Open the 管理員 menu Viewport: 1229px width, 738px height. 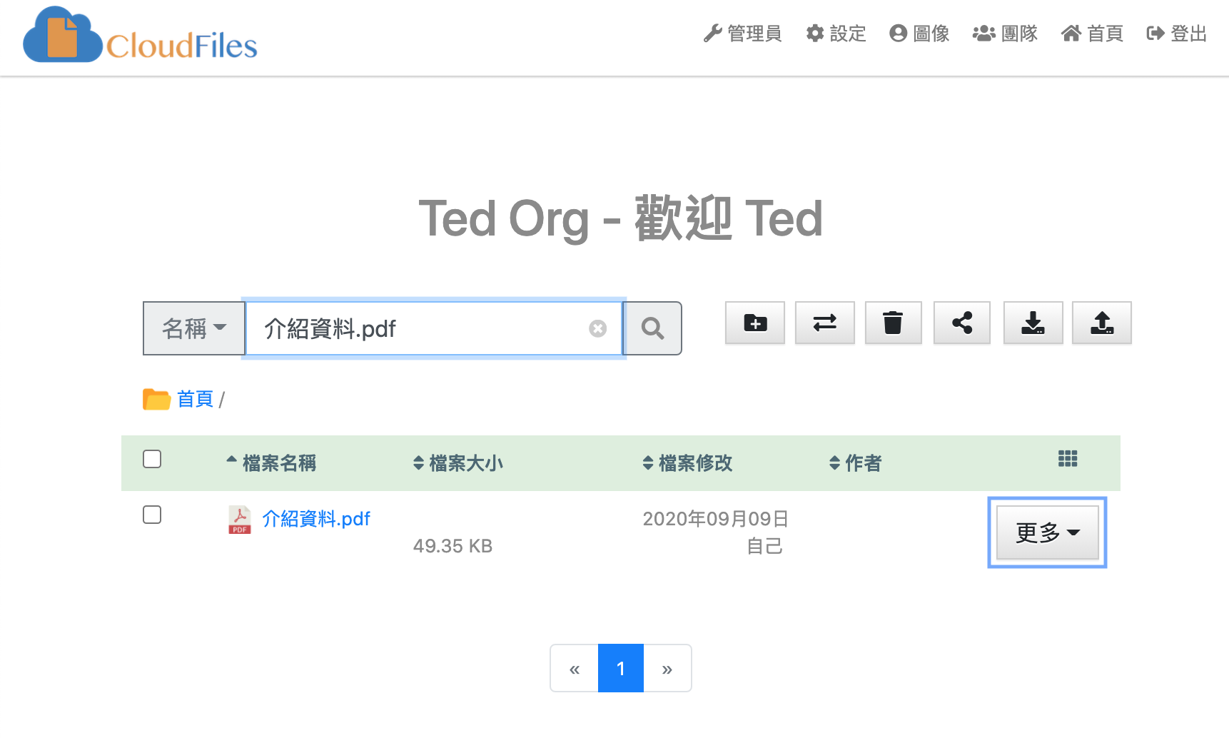pos(742,34)
